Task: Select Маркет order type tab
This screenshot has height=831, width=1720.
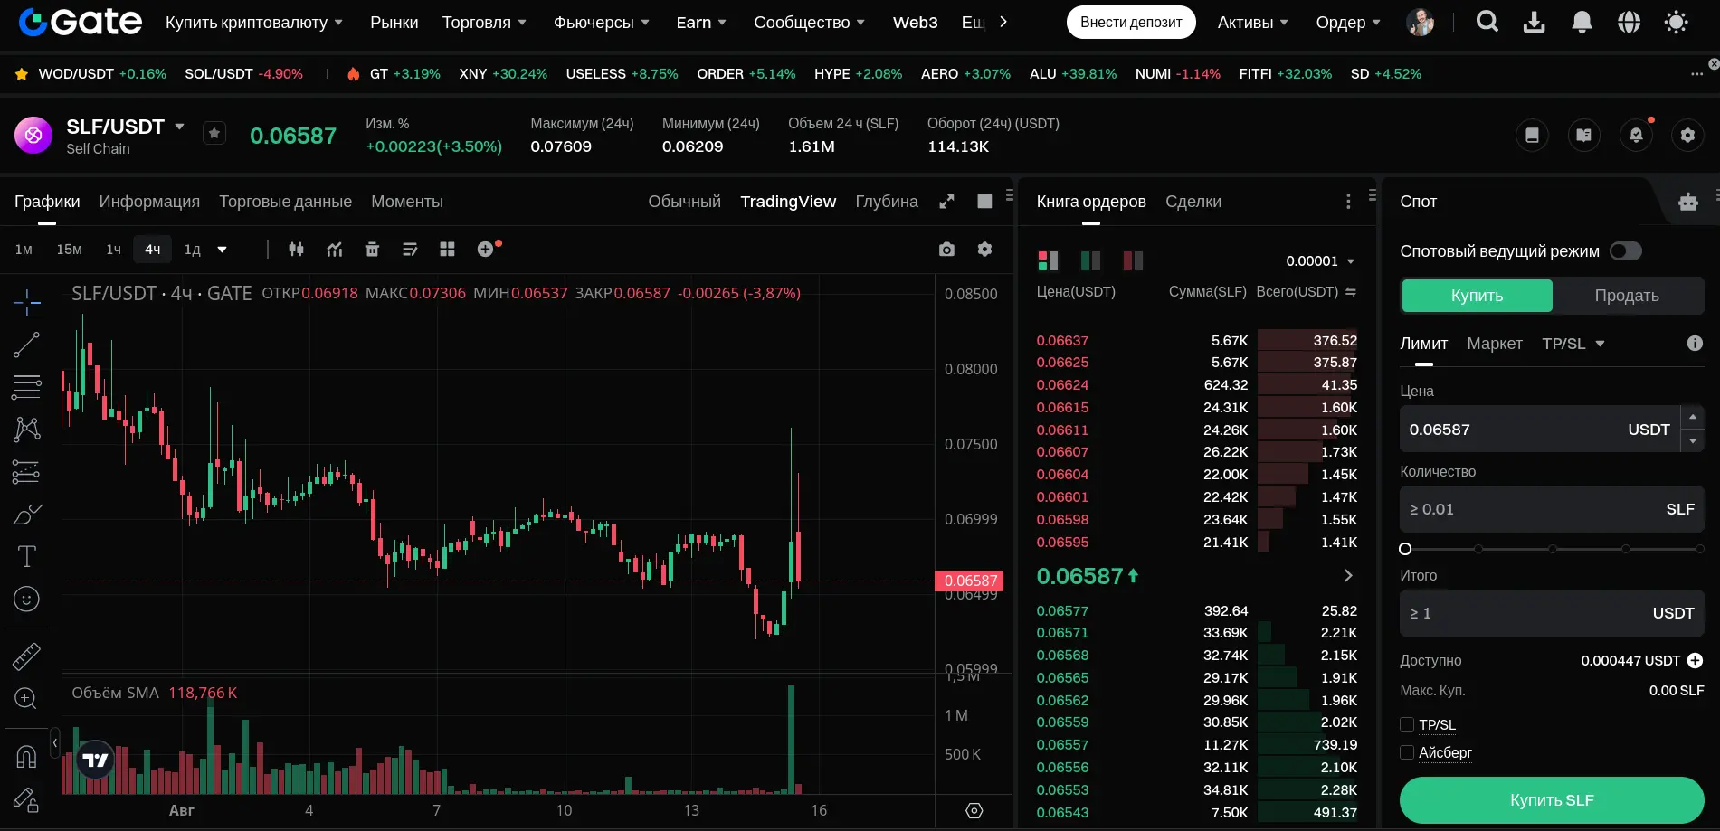Action: [x=1495, y=344]
